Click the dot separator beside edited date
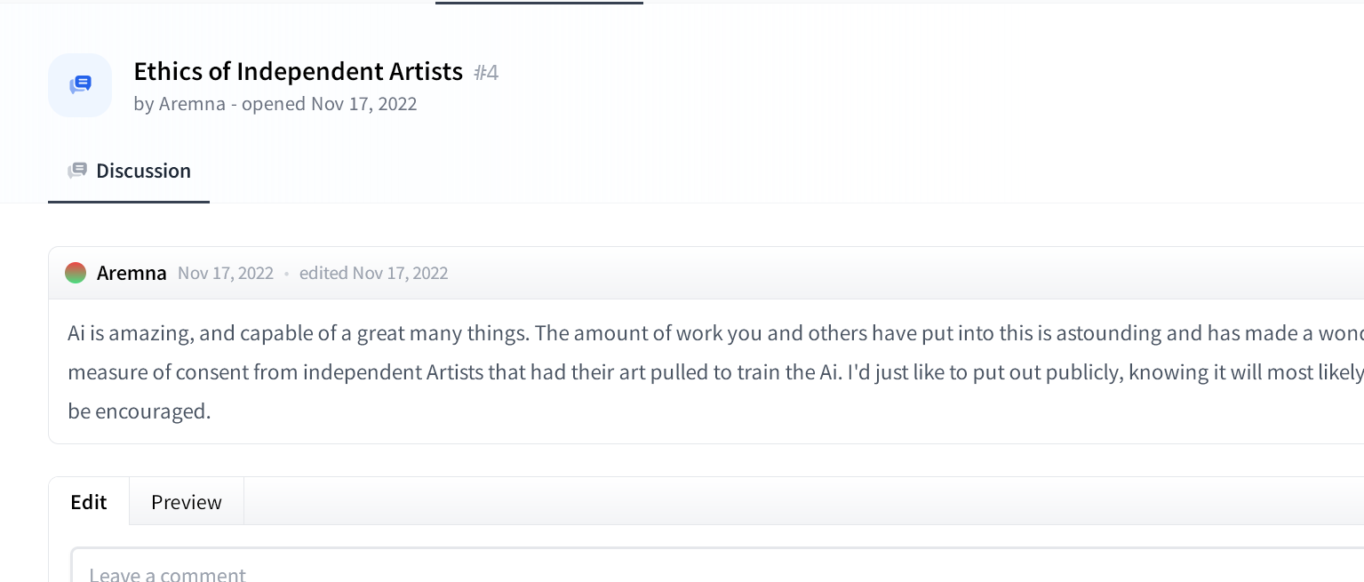Viewport: 1364px width, 582px height. 286,274
